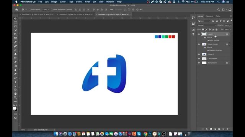This screenshot has height=137, width=245.
Task: Select the Healing Brush tool
Action: point(15,46)
